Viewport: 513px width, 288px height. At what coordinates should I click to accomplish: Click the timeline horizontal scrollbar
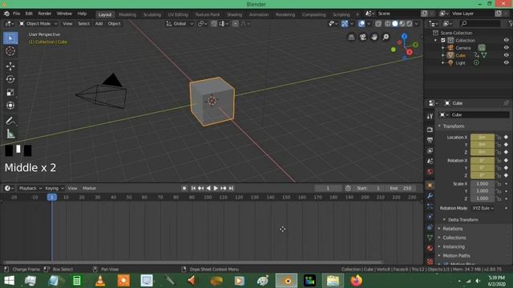click(193, 262)
